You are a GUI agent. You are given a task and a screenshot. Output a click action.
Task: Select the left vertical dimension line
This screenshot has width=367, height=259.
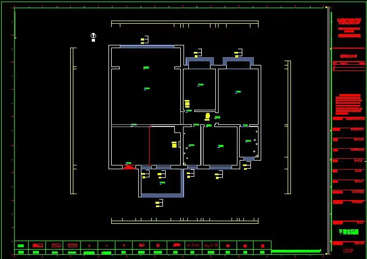click(71, 121)
